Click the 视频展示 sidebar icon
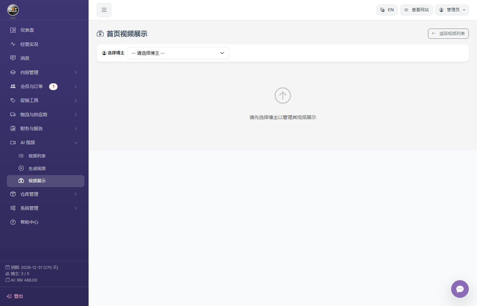Screen dimensions: 477x306 coord(21,181)
